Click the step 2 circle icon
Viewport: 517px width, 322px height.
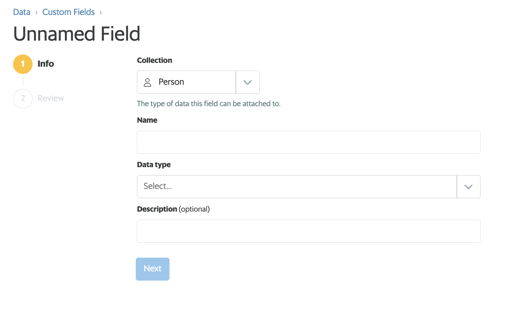point(23,99)
